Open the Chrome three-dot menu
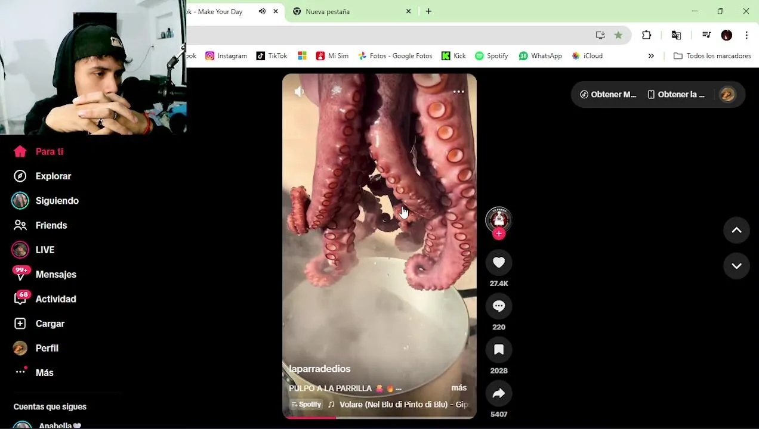The height and width of the screenshot is (429, 759). point(746,35)
